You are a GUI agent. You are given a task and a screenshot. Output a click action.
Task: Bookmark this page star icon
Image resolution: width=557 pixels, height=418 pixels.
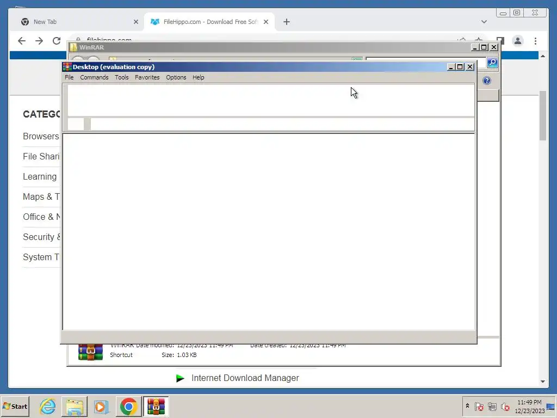point(479,40)
